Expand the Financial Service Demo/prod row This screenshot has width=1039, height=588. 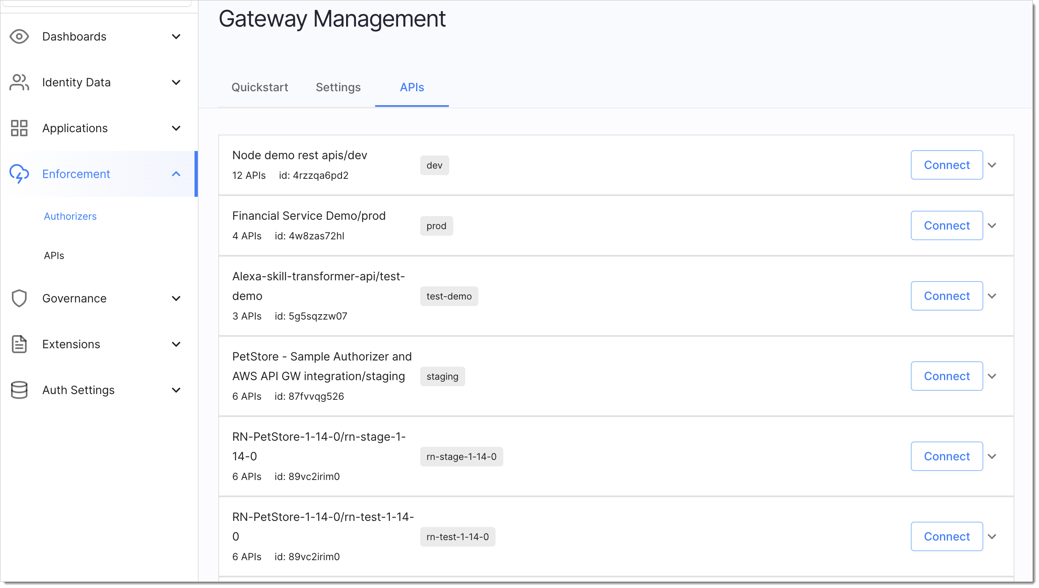pos(992,226)
